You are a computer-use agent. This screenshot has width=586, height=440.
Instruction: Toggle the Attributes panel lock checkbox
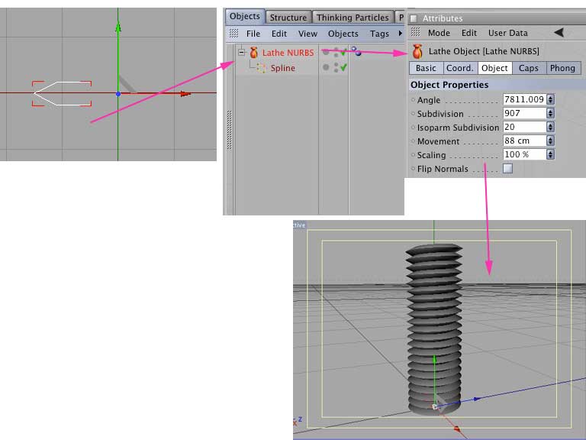(x=414, y=18)
